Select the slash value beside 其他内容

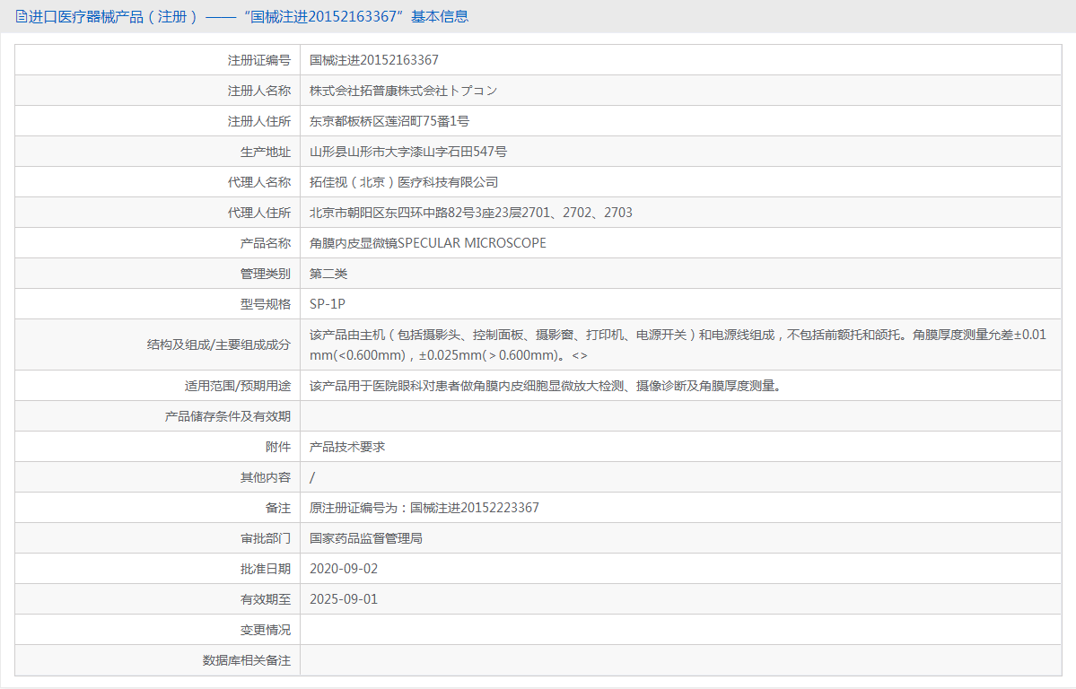coord(312,477)
